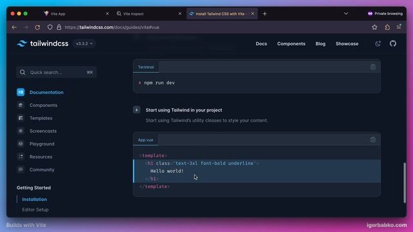The width and height of the screenshot is (413, 232).
Task: Select the App.vue code tab
Action: tap(145, 140)
